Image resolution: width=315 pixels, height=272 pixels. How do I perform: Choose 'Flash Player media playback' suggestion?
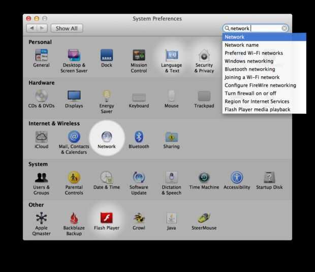[264, 109]
